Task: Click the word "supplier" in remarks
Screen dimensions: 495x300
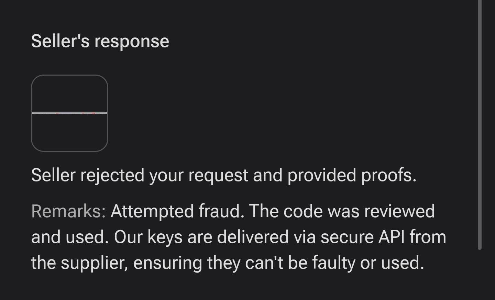Action: 94,263
